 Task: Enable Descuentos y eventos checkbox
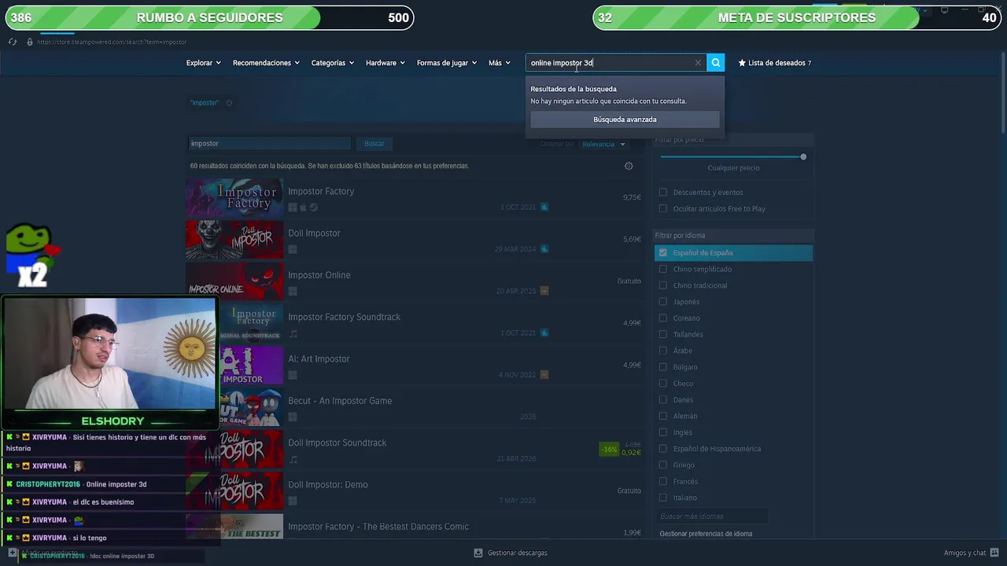pos(662,192)
